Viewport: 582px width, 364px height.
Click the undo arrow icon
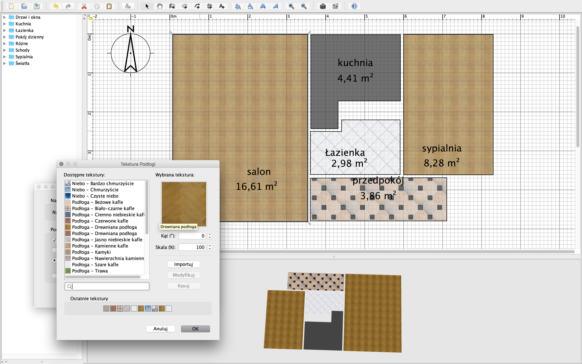point(56,6)
